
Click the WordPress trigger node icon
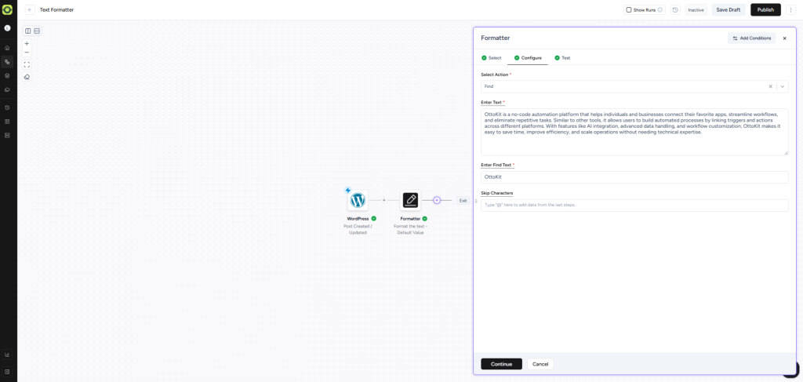point(358,200)
